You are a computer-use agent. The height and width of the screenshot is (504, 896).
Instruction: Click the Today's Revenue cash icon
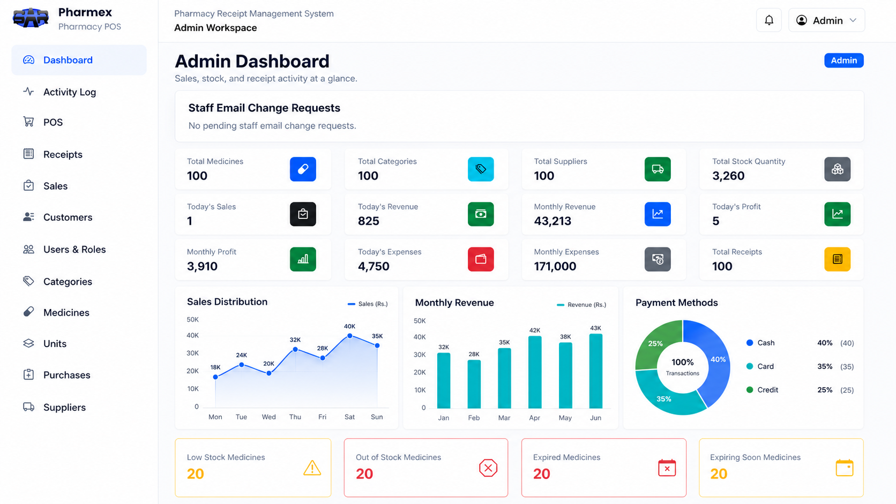(x=481, y=214)
